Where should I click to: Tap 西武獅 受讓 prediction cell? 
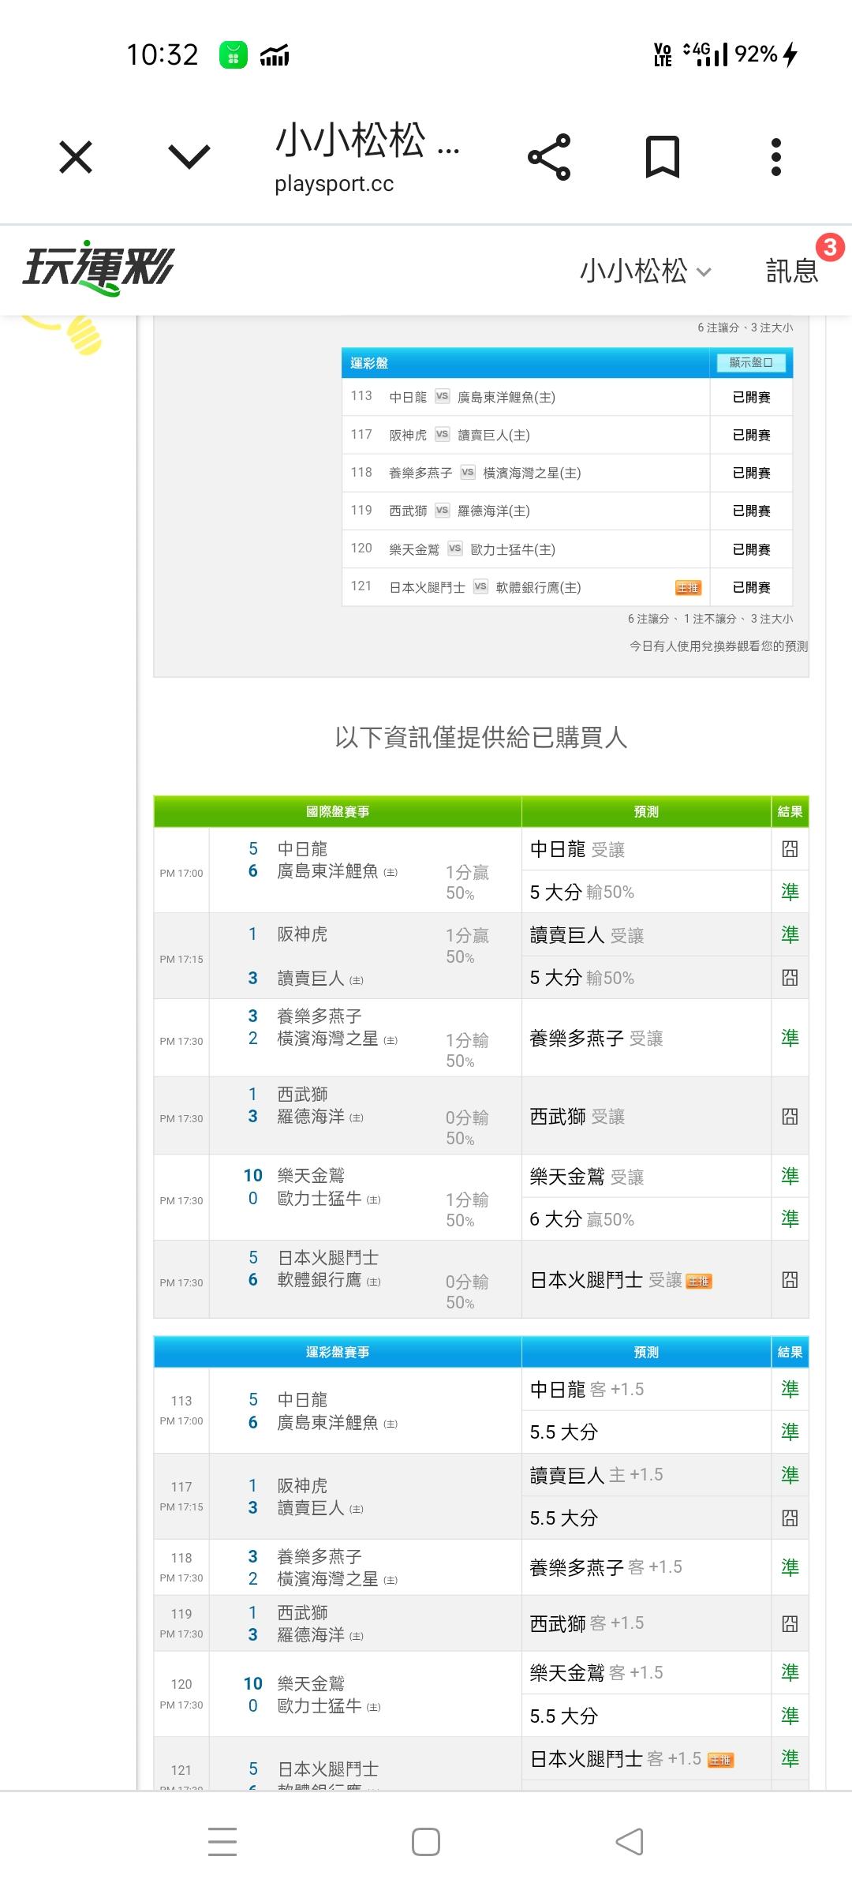coord(645,1116)
